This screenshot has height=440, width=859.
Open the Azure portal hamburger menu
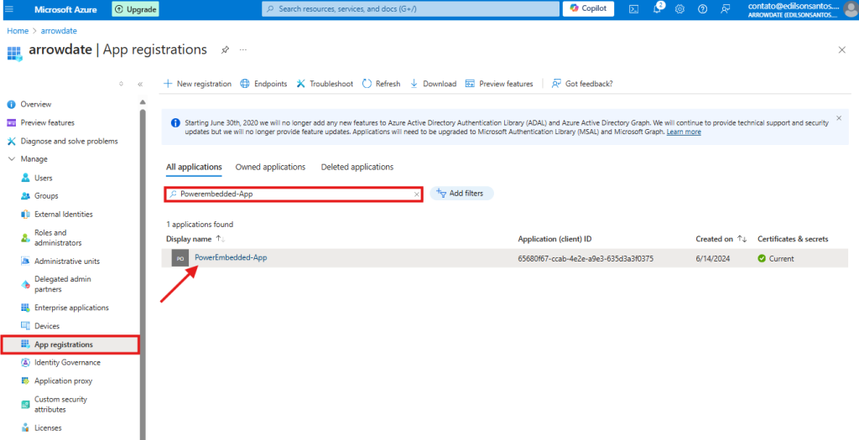tap(8, 8)
